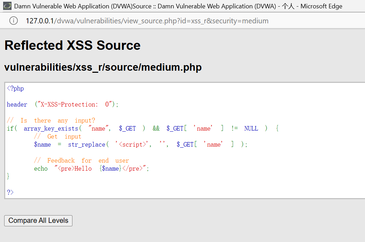Select the URL in the address bar

point(147,21)
